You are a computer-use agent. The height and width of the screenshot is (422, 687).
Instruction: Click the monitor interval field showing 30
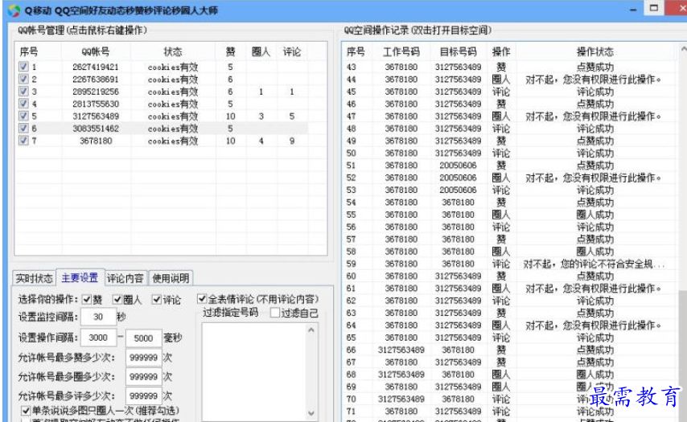coord(98,317)
